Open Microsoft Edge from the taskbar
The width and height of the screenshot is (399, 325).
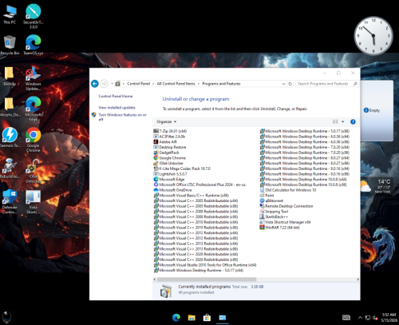[176, 318]
